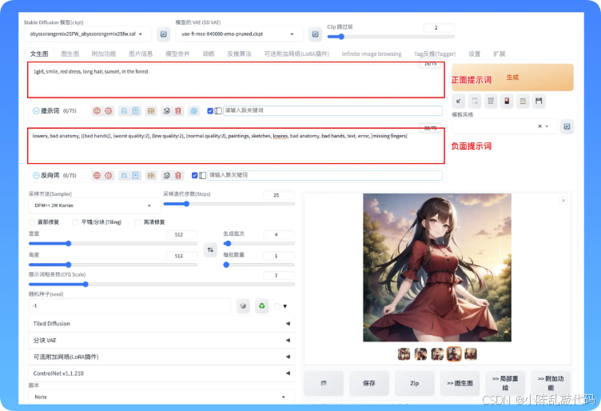Click the clear prompt trash icon below the 生成 button
Screen dimensions: 601x411
pyautogui.click(x=491, y=102)
